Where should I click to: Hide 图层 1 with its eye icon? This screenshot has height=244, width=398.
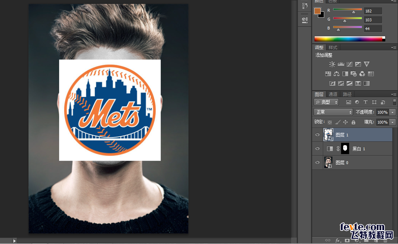[317, 135]
